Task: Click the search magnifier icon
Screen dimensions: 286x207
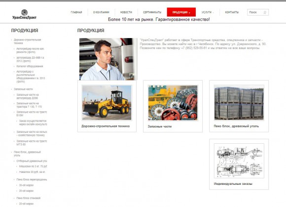Action: (265, 12)
